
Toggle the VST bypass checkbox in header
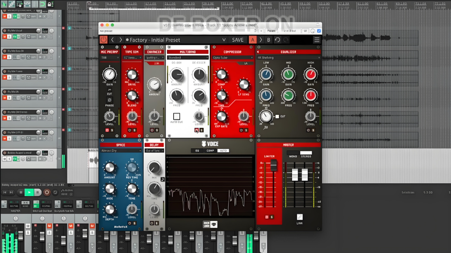pyautogui.click(x=319, y=31)
